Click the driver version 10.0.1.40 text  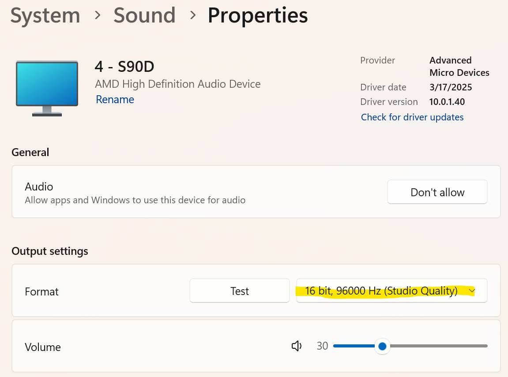(x=447, y=102)
